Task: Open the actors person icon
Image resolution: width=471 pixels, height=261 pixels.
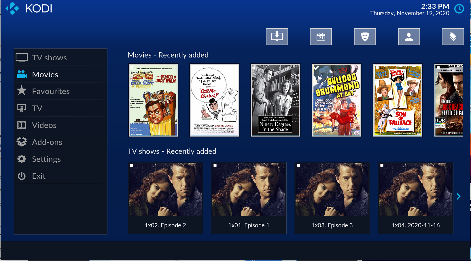Action: pos(409,37)
